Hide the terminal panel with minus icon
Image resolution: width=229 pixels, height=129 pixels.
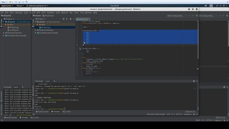pos(197,81)
